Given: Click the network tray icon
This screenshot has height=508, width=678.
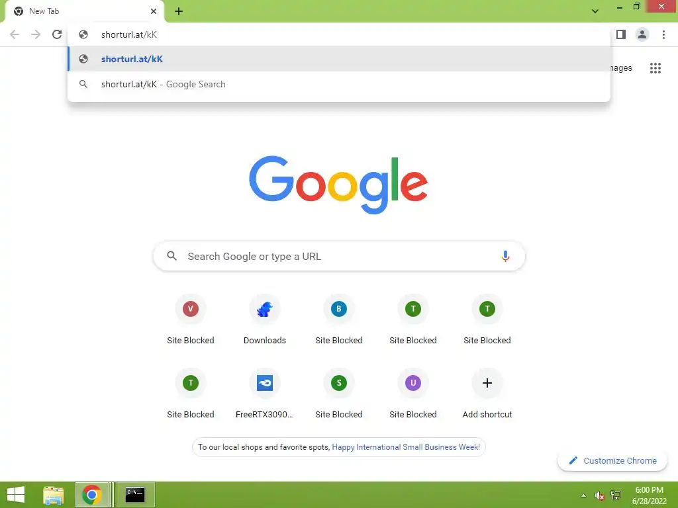Looking at the screenshot, I should (x=616, y=495).
